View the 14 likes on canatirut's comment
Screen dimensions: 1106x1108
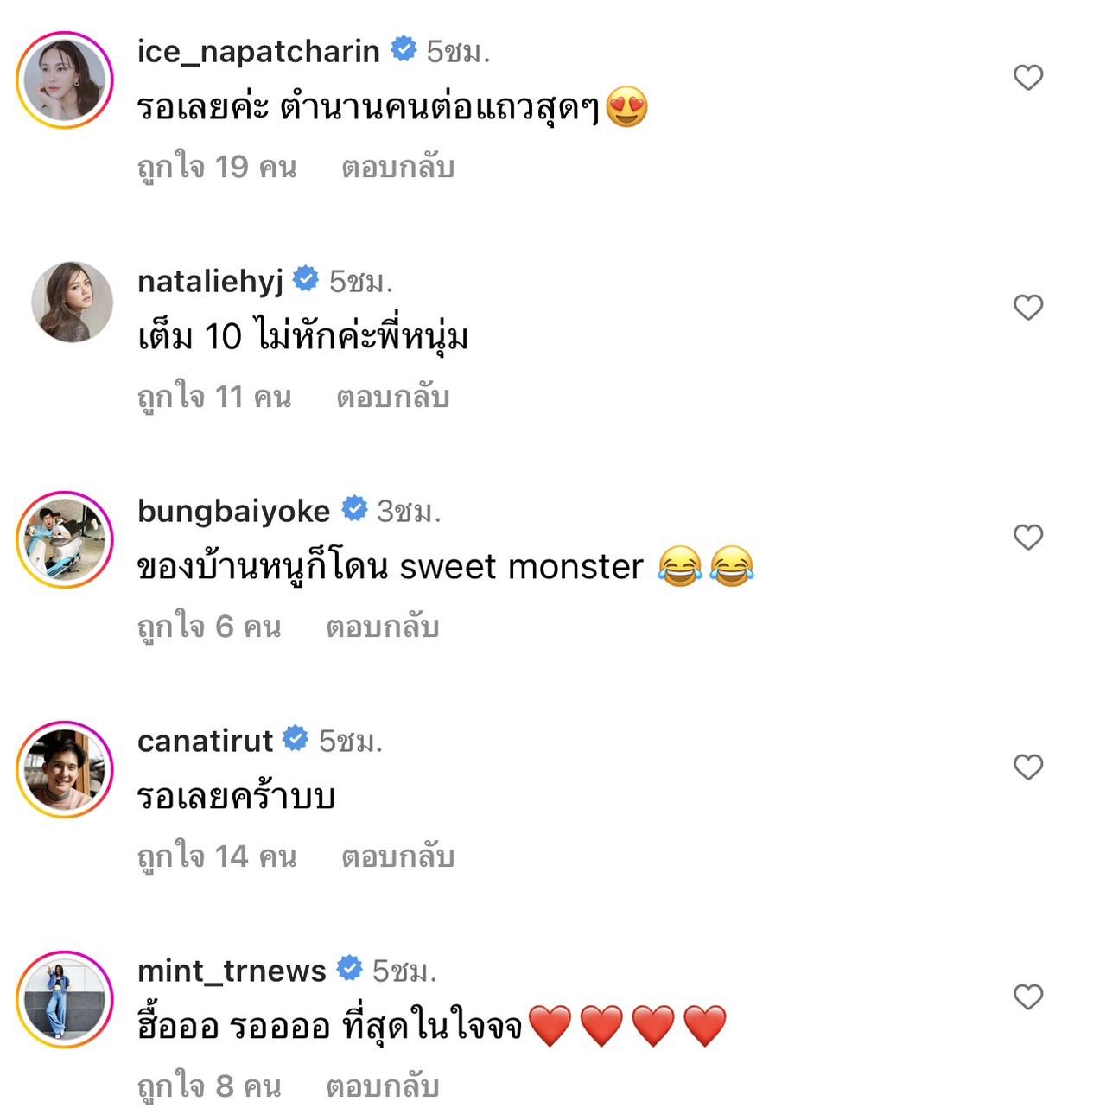217,856
